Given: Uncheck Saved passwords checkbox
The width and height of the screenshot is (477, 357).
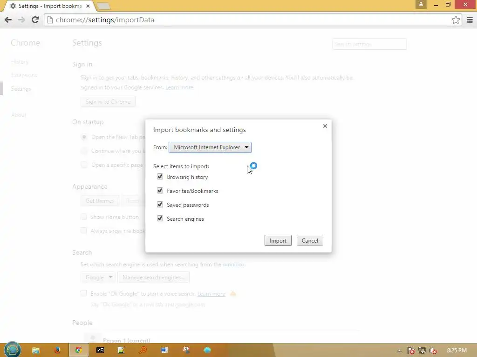Looking at the screenshot, I should coord(160,205).
